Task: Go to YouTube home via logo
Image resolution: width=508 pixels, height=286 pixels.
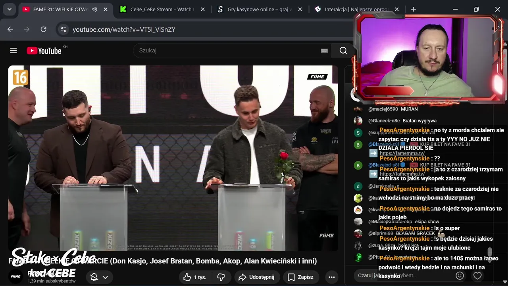Action: tap(44, 50)
